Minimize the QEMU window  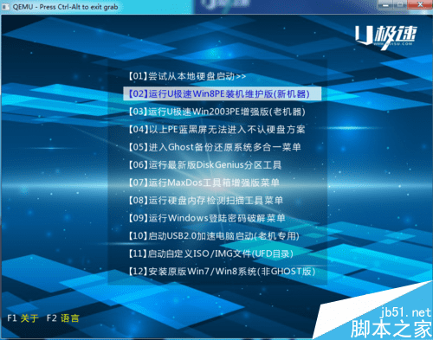385,4
